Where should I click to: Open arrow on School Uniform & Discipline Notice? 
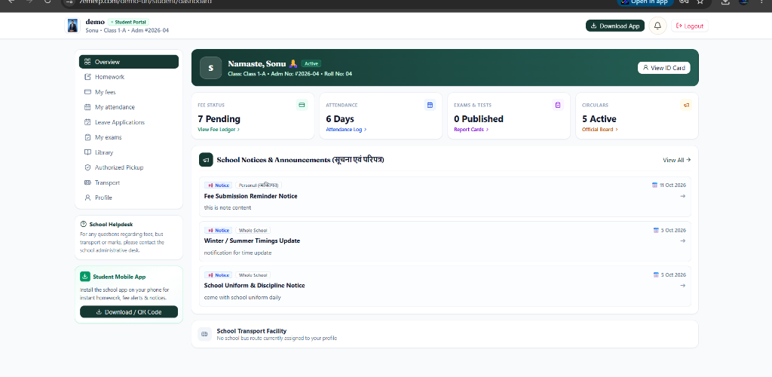pos(682,286)
